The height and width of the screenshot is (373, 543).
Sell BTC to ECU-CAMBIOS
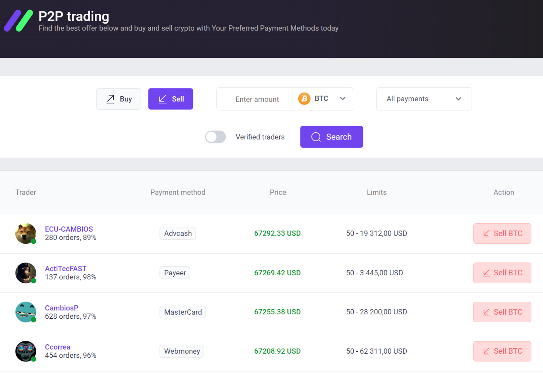pos(502,234)
